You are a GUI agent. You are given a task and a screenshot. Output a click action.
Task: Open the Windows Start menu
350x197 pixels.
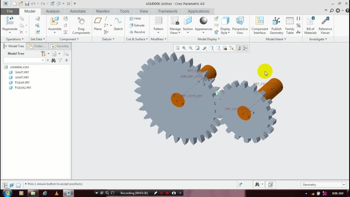(x=7, y=193)
